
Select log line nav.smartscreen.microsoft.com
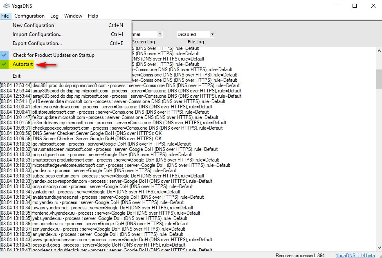pyautogui.click(x=109, y=149)
